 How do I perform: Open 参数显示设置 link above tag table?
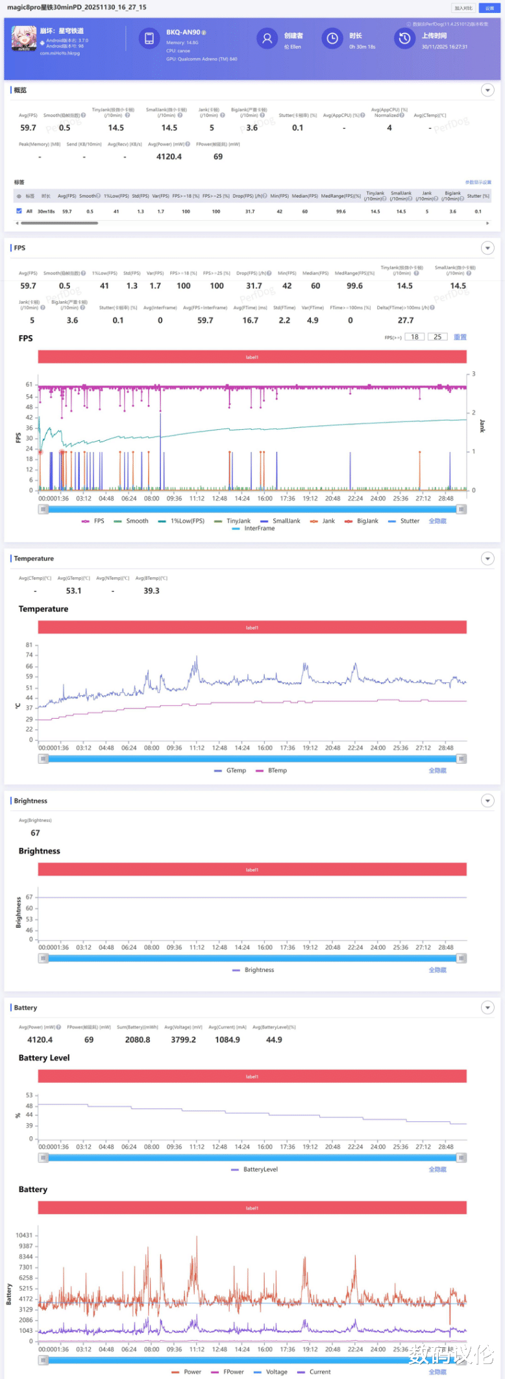click(x=478, y=182)
